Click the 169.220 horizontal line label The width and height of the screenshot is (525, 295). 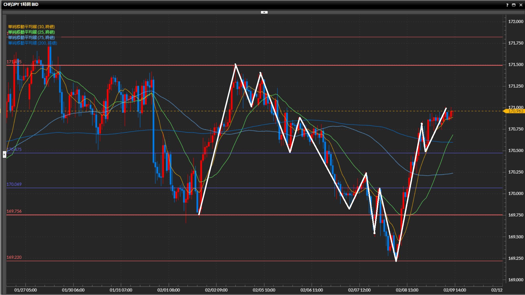[14, 257]
